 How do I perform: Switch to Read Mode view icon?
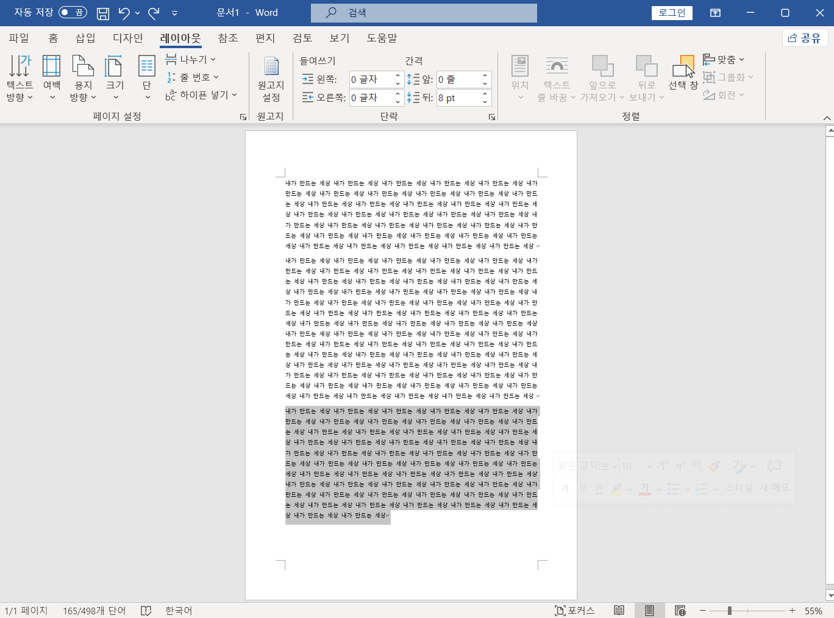coord(619,610)
